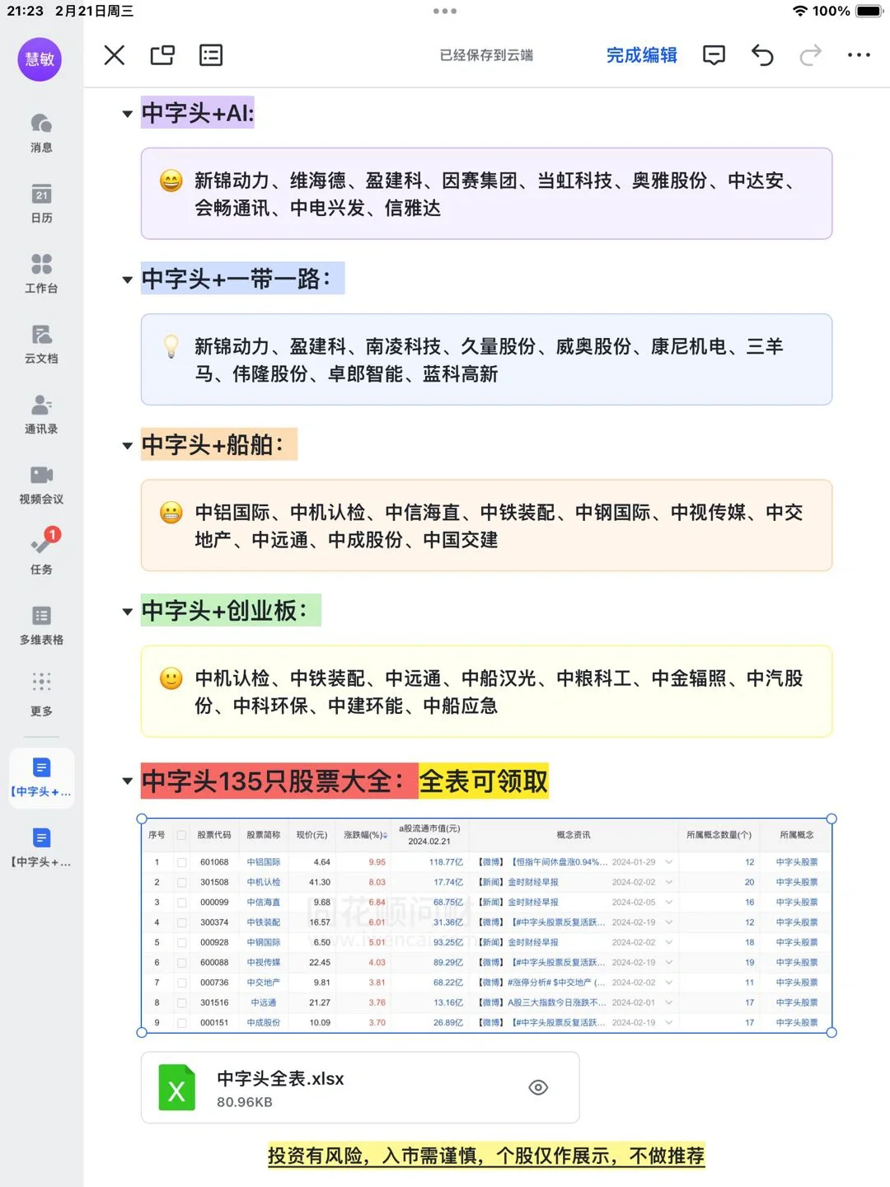Tick the checkbox for row 中交地产

(x=181, y=983)
